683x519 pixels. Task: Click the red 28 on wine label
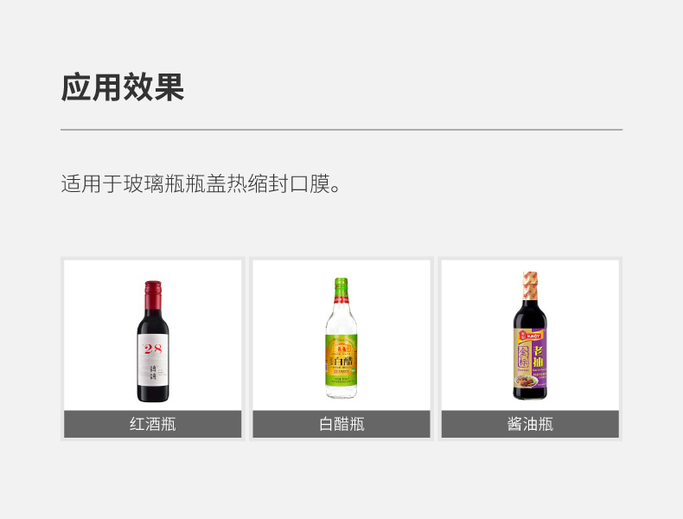point(153,349)
